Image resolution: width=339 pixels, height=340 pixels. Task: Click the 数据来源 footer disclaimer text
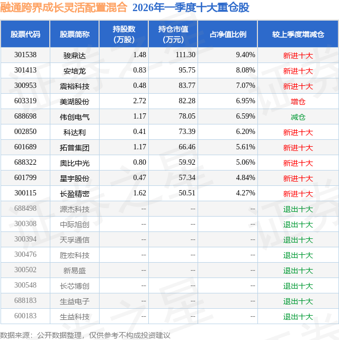pos(85,335)
